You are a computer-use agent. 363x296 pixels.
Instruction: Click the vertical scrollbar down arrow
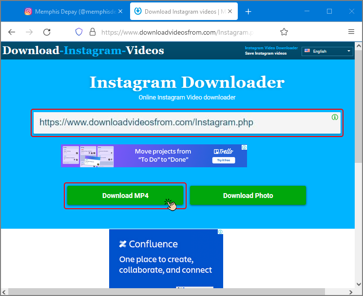coord(359,284)
